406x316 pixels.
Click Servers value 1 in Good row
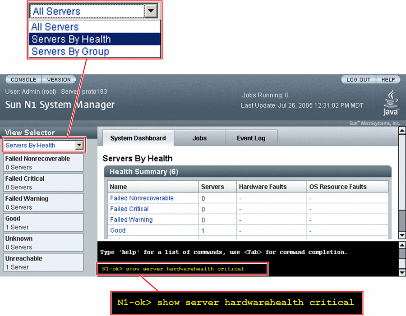(203, 231)
